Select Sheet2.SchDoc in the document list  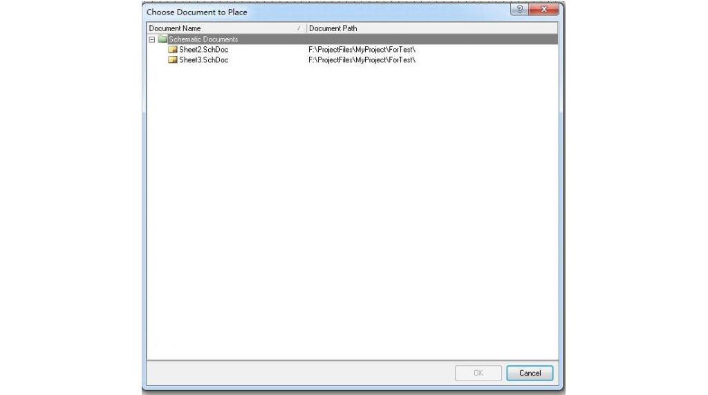click(204, 49)
